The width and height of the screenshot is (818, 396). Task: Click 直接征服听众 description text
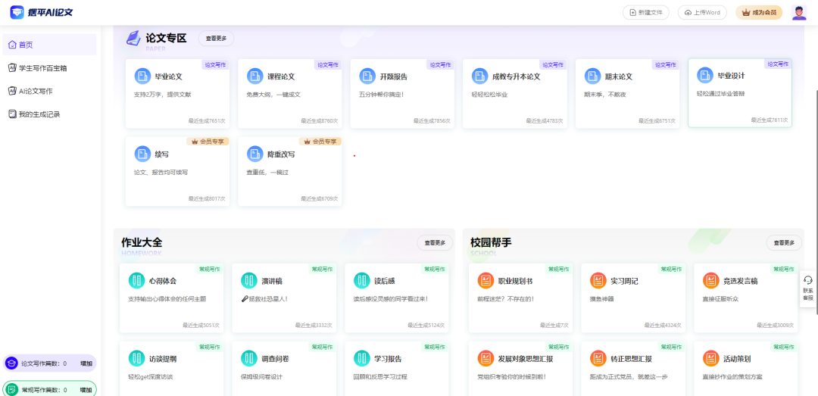coord(720,300)
